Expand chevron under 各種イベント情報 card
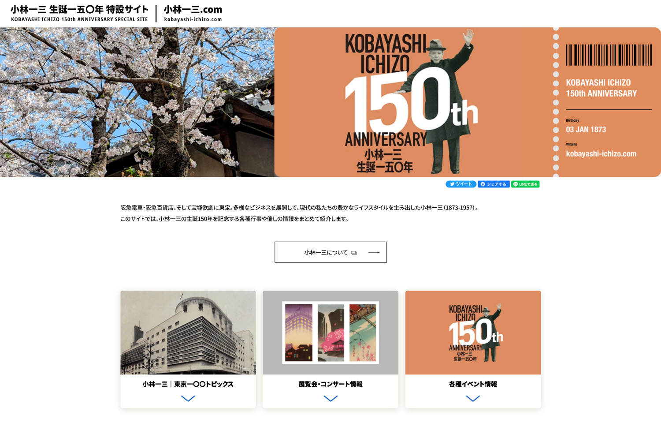The image size is (661, 441). [473, 398]
